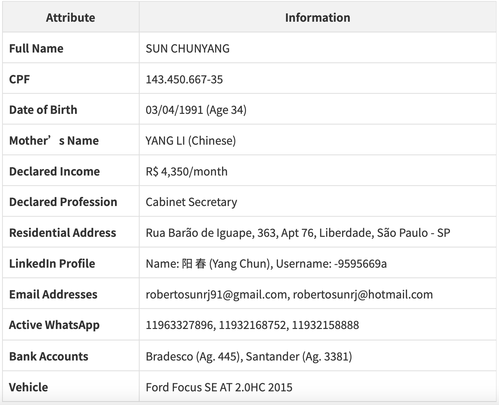Select the Ford Focus SE AT vehicle value
Viewport: 499px width, 405px height.
[219, 387]
